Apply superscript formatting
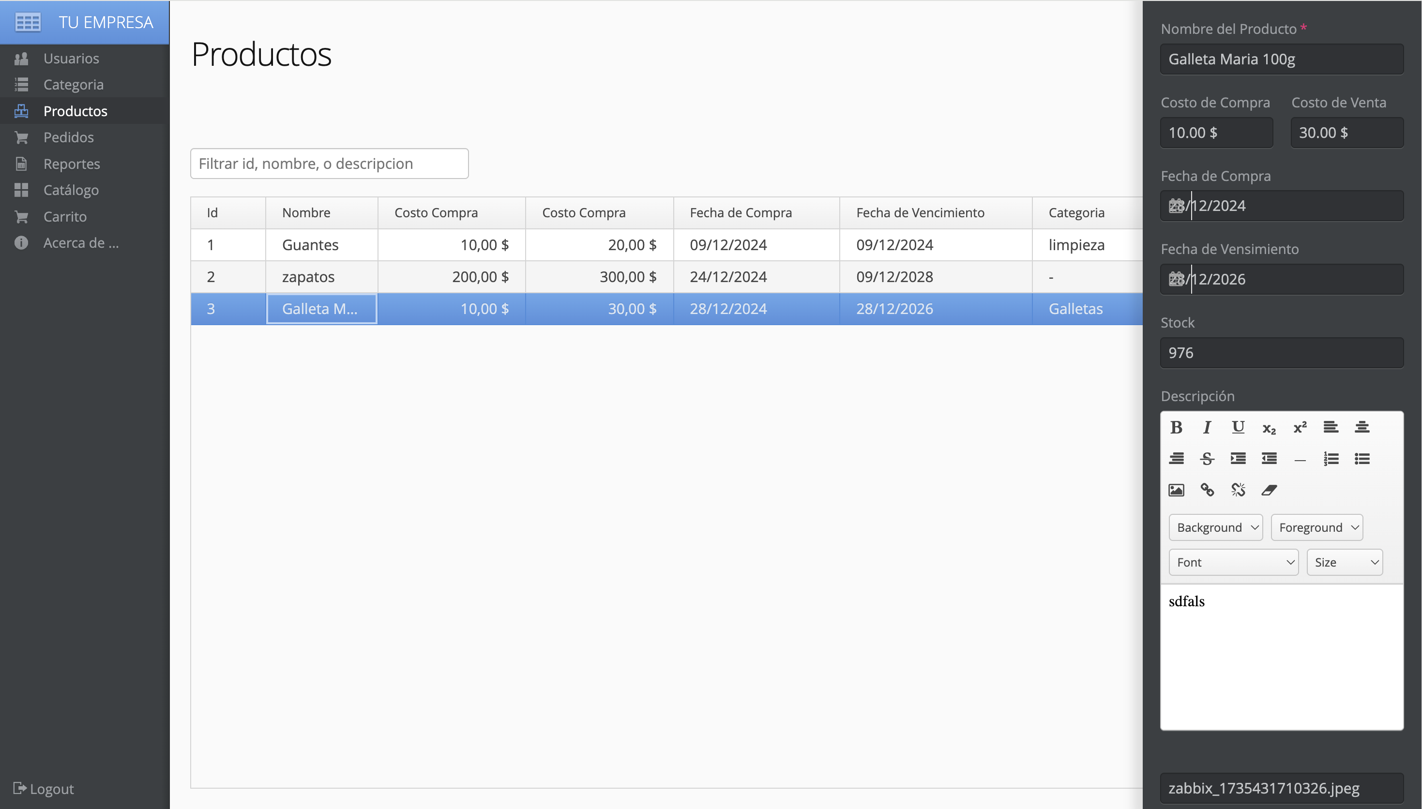Screen dimensions: 1422x809 1300,427
